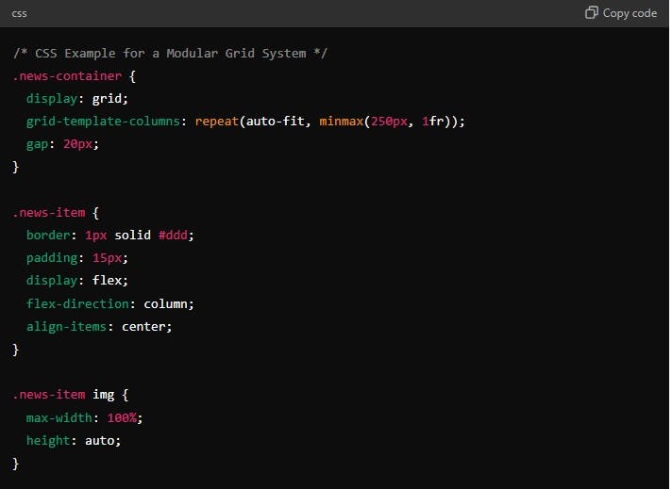The height and width of the screenshot is (489, 672).
Task: Click the 'center' value
Action: click(143, 326)
